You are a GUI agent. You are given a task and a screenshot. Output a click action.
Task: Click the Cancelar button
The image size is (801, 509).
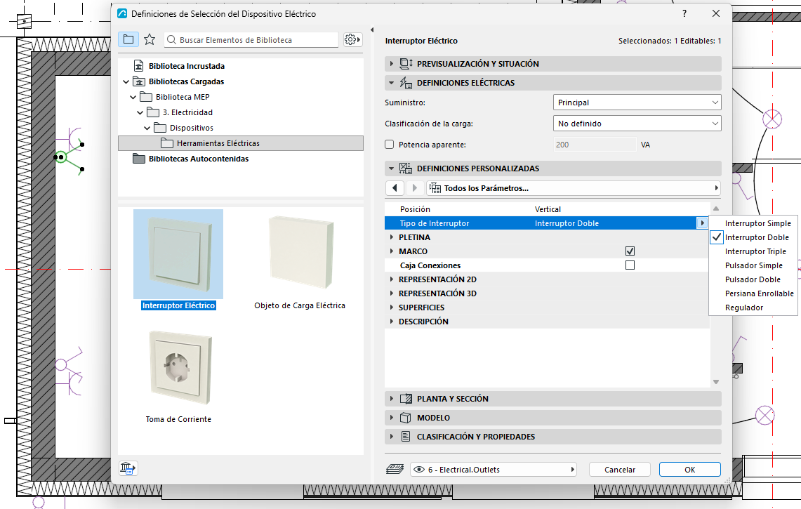pos(620,470)
